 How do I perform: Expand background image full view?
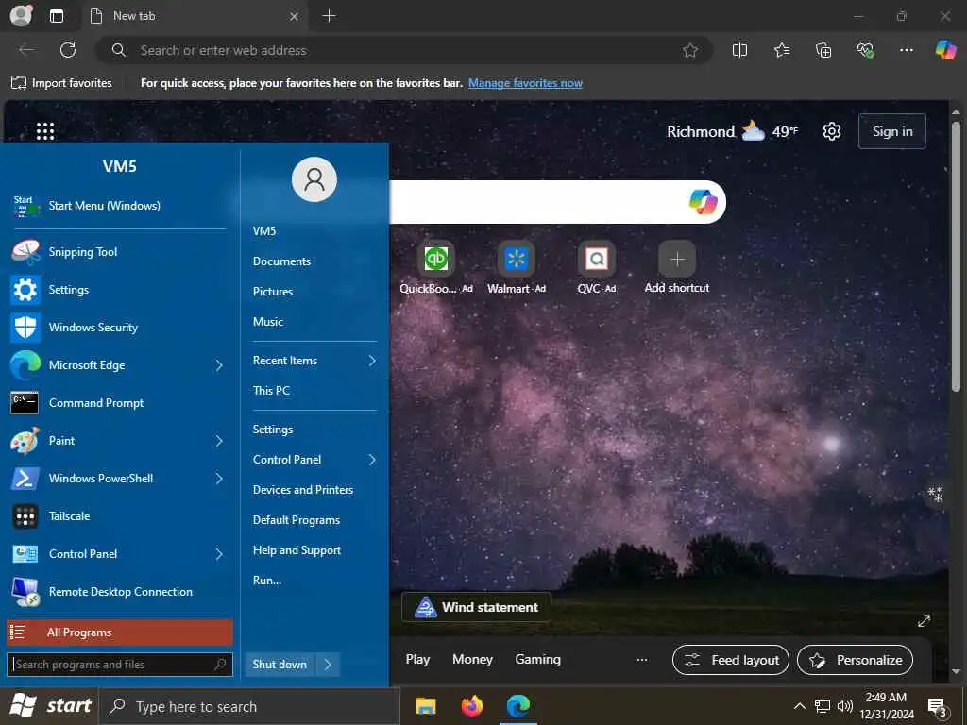924,621
